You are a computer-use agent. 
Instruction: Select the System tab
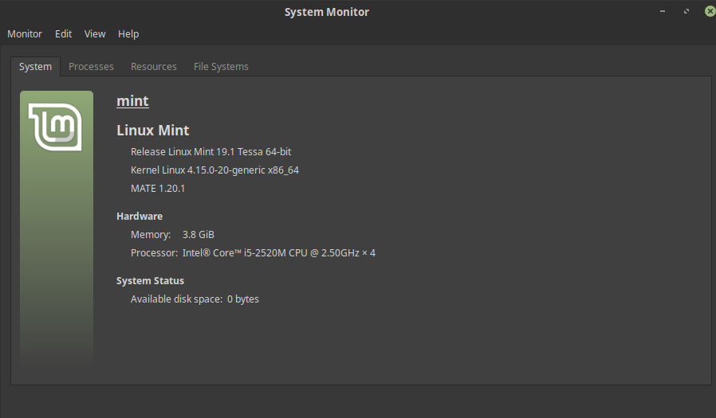click(x=36, y=66)
